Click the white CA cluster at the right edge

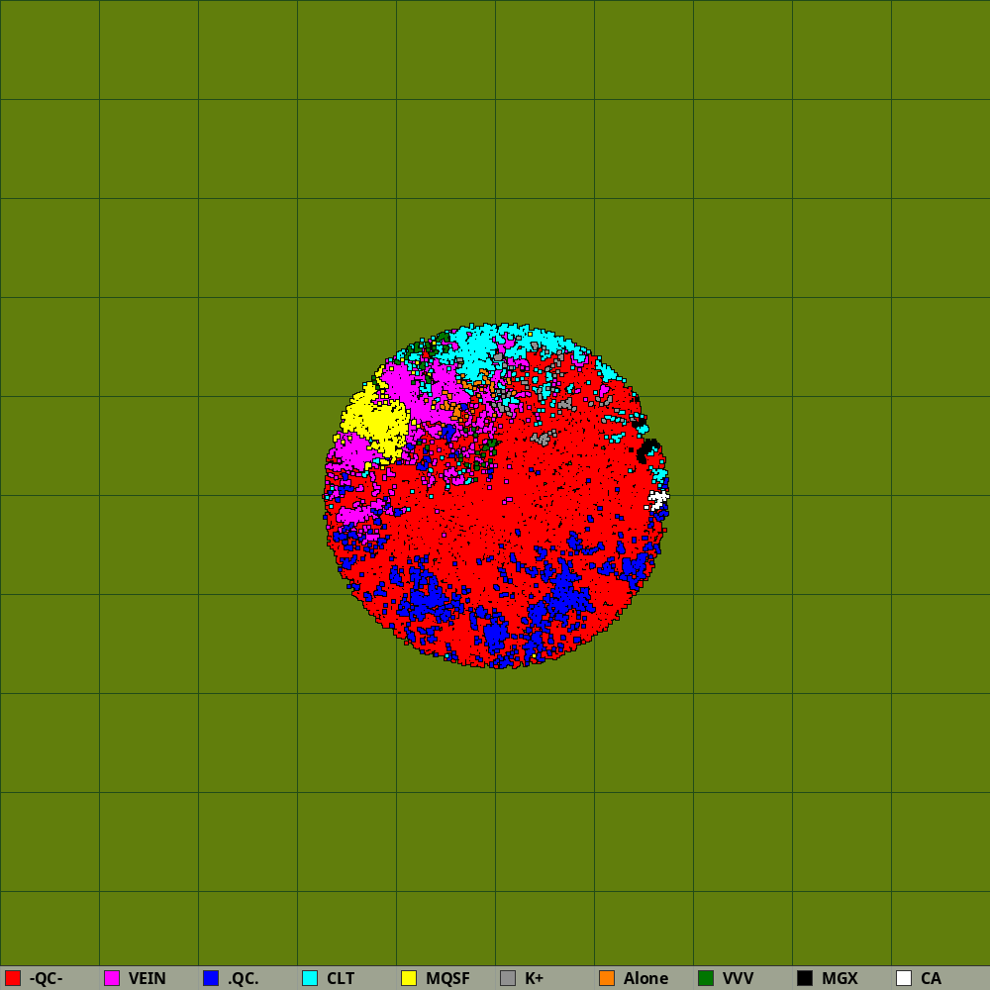click(658, 500)
